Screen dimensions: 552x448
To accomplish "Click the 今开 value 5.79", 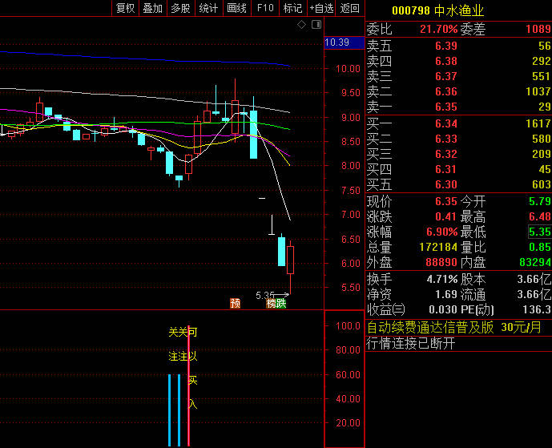I will click(540, 201).
